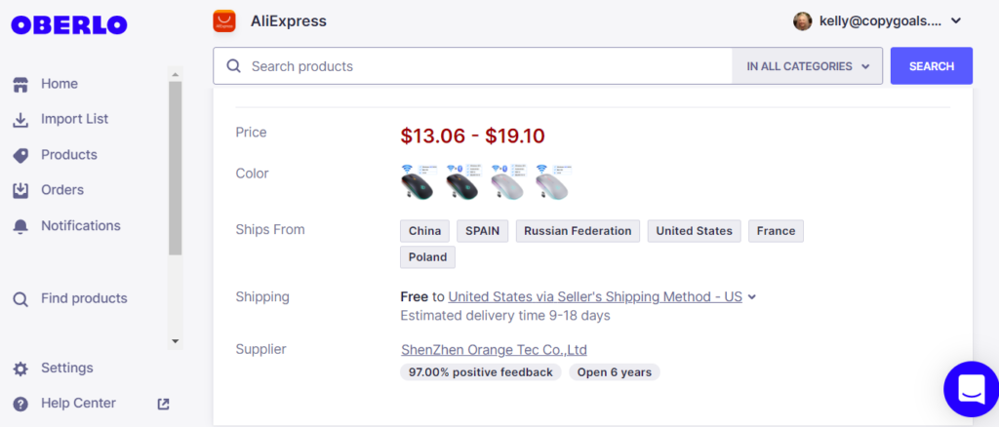Select China as ships-from country
This screenshot has width=999, height=427.
424,231
